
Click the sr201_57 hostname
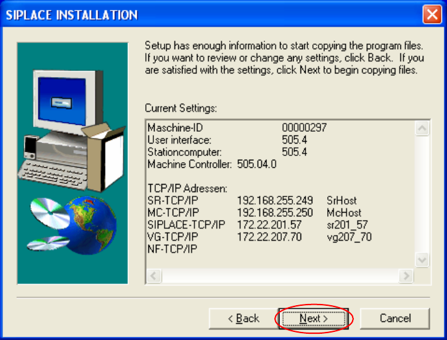coord(347,225)
